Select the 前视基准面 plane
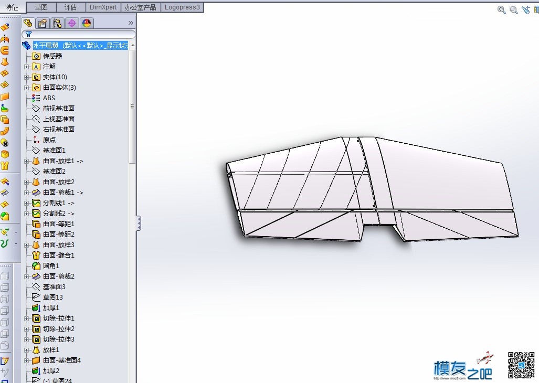 (x=54, y=109)
